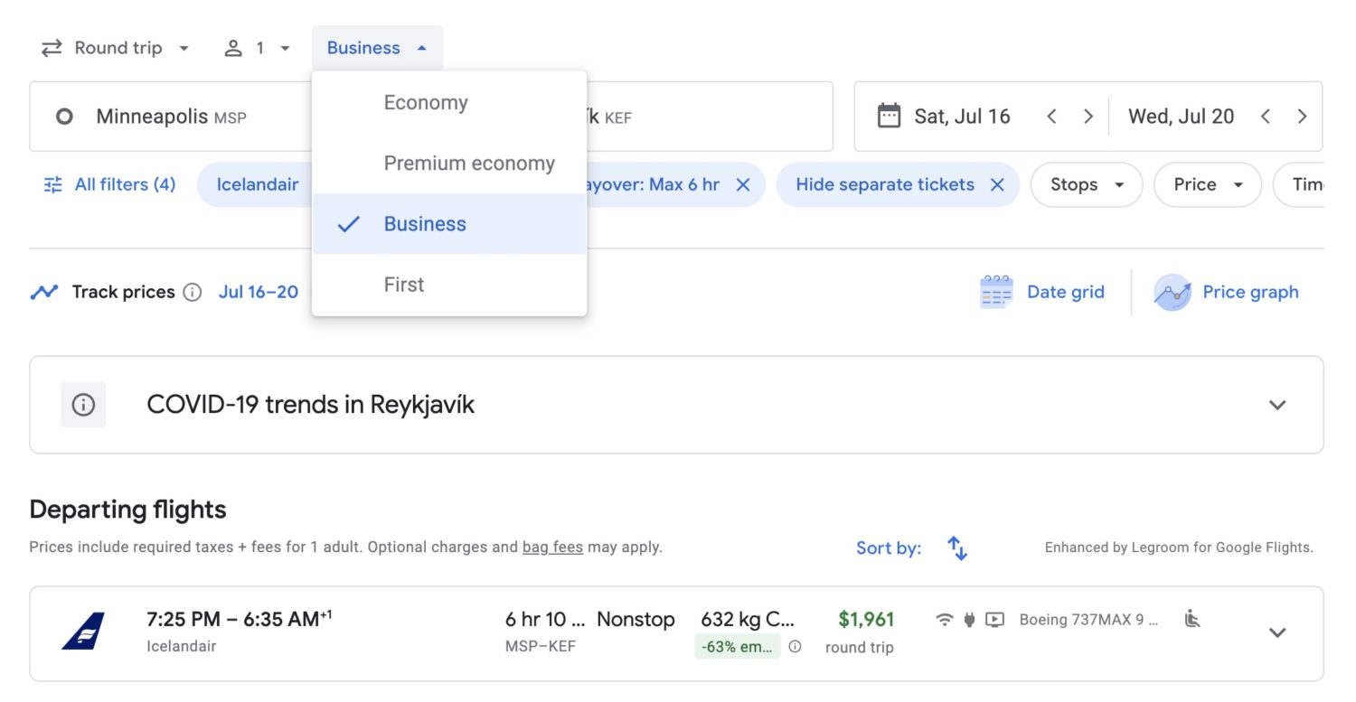Image resolution: width=1356 pixels, height=702 pixels.
Task: Edit the Minneapolis MSP origin field
Action: [x=172, y=117]
